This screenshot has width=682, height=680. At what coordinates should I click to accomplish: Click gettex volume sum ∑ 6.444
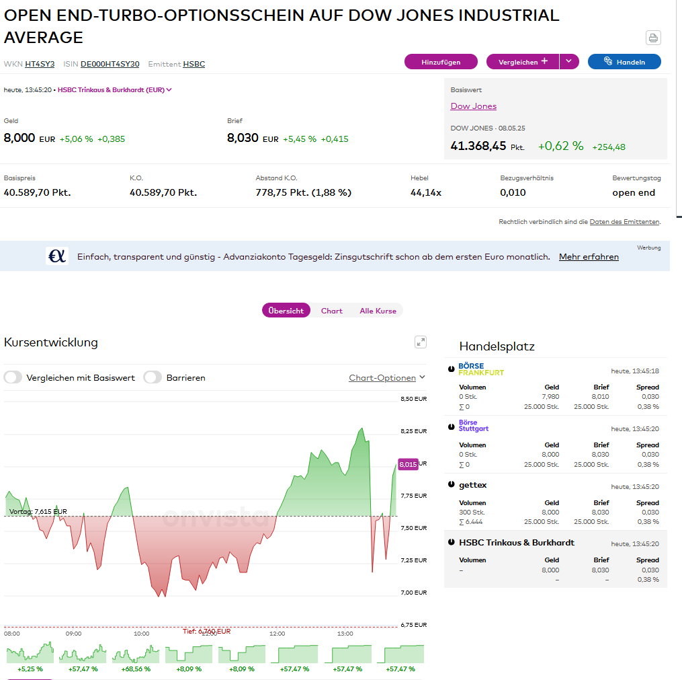point(471,522)
